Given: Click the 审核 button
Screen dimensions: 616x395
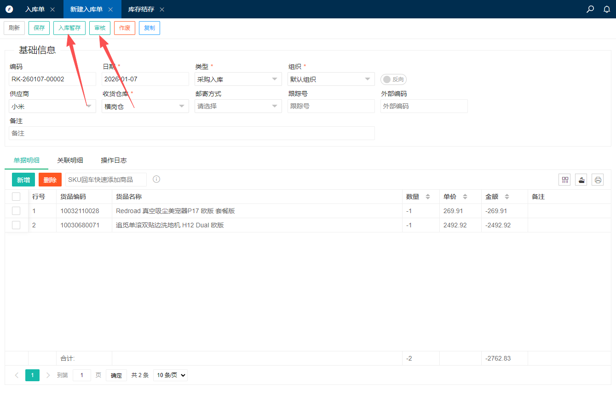Looking at the screenshot, I should coord(100,28).
